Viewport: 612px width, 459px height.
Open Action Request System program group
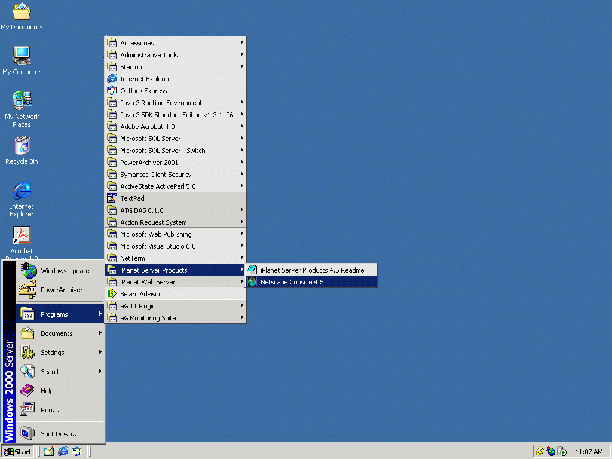(x=175, y=222)
